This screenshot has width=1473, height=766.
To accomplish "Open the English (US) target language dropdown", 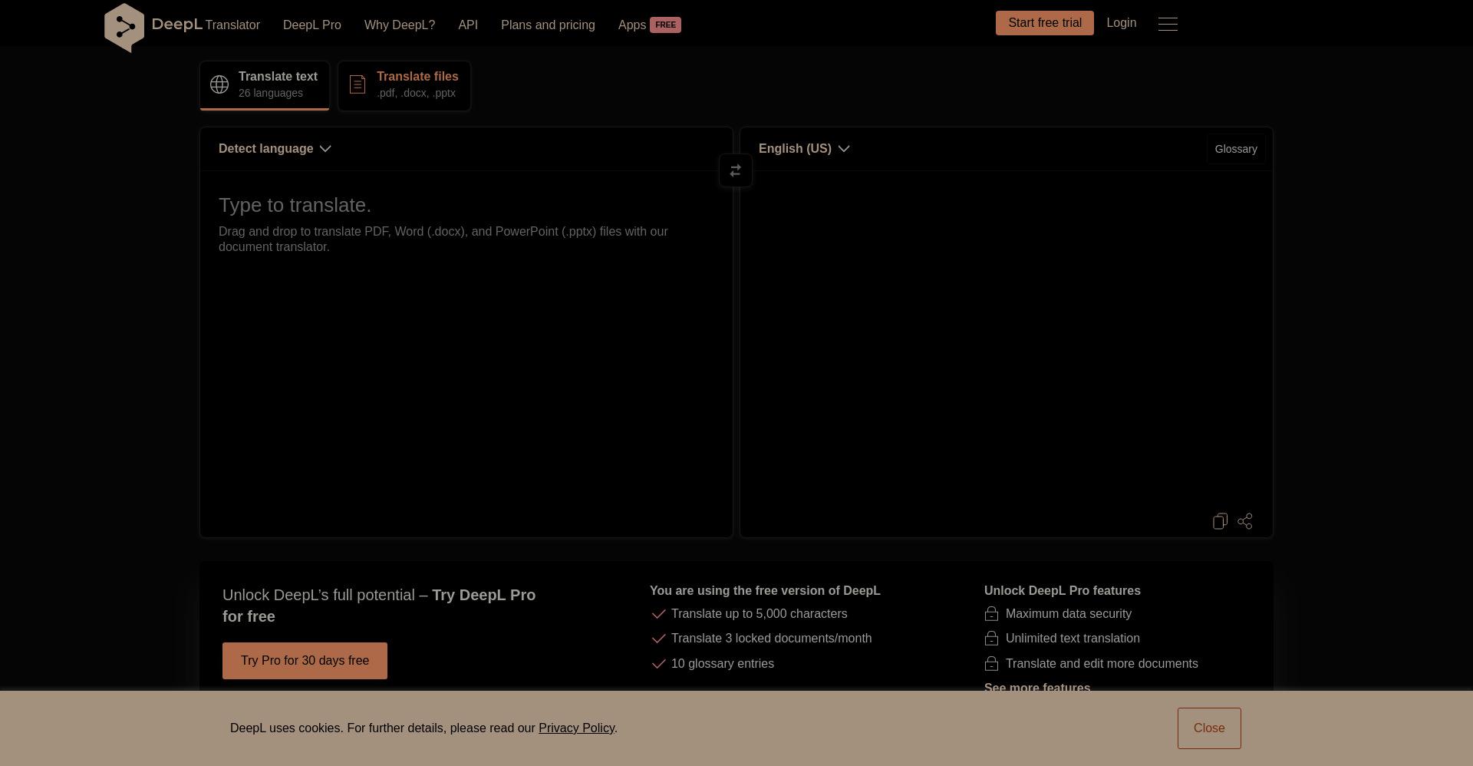I will 804,149.
